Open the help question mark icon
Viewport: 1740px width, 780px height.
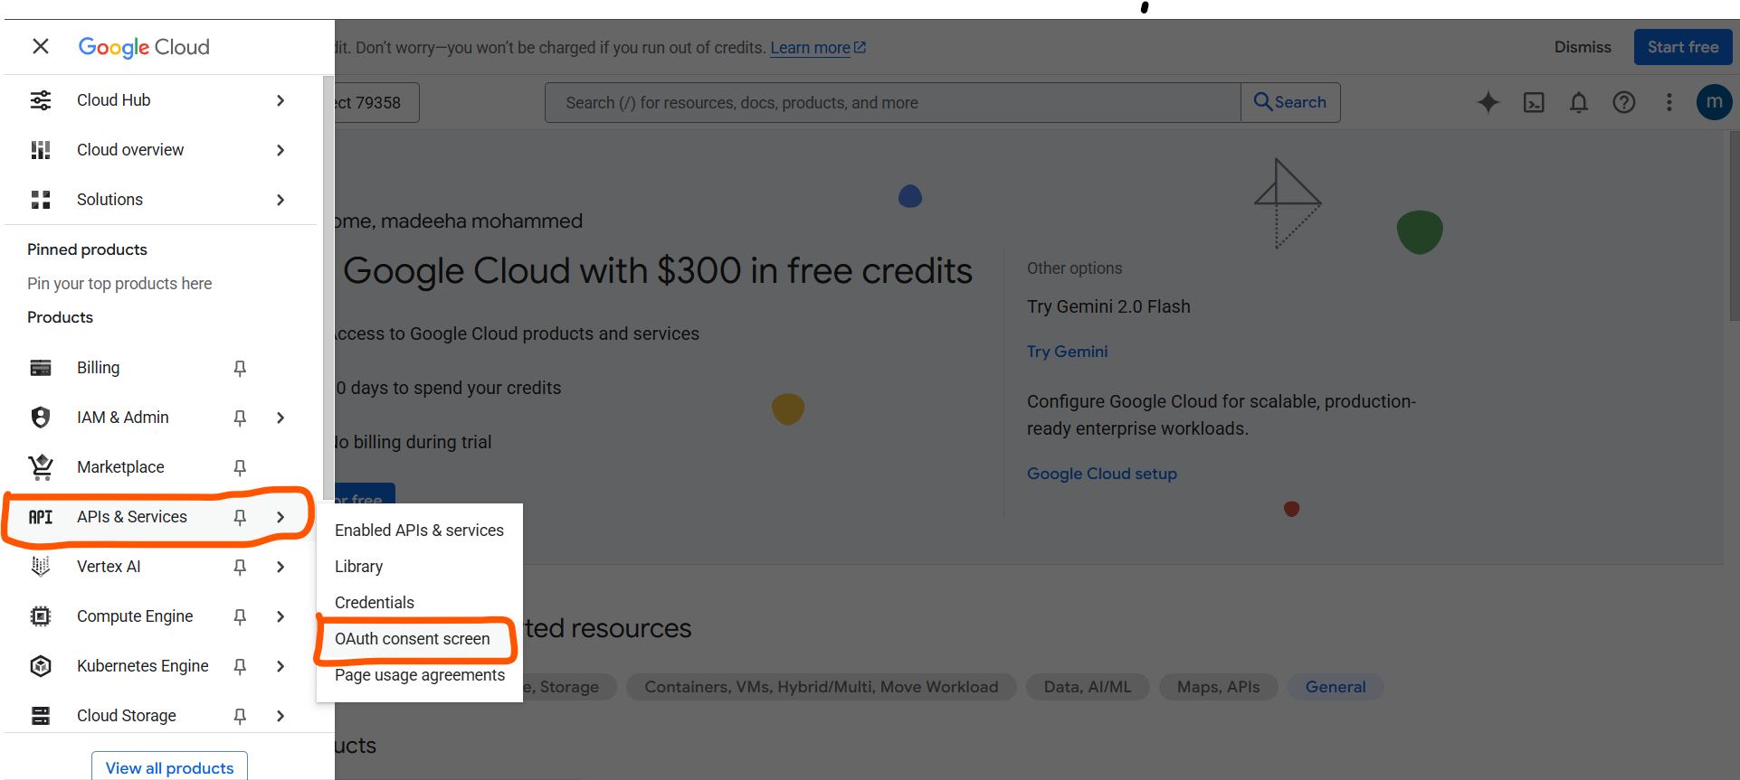pos(1623,102)
